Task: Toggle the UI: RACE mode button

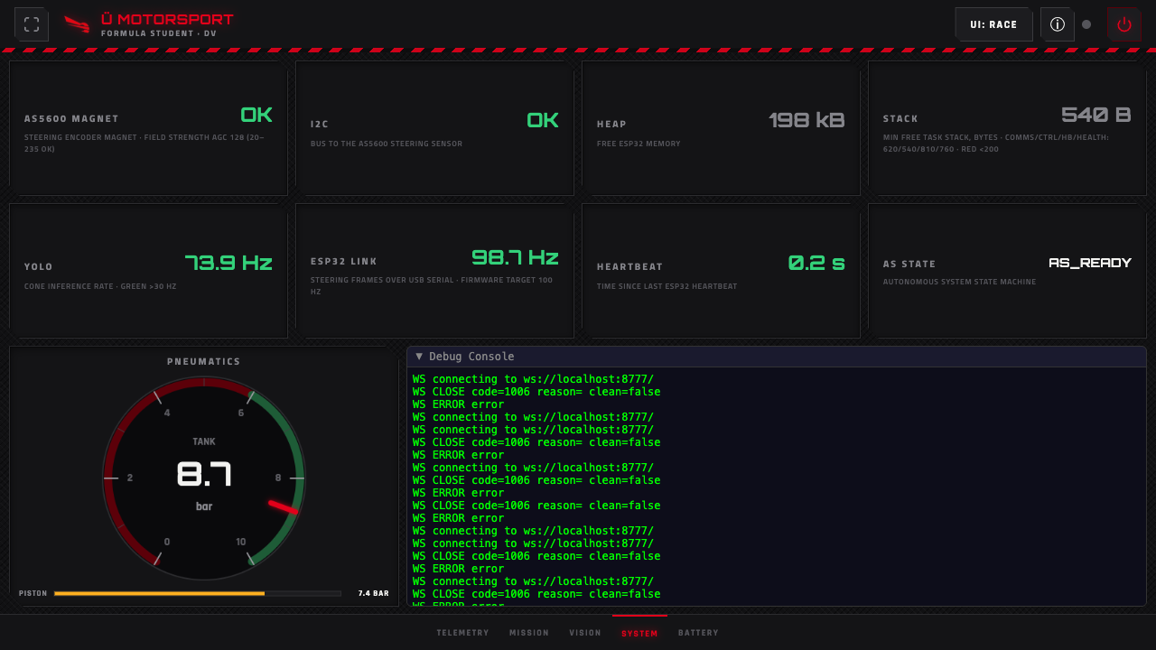Action: point(993,24)
